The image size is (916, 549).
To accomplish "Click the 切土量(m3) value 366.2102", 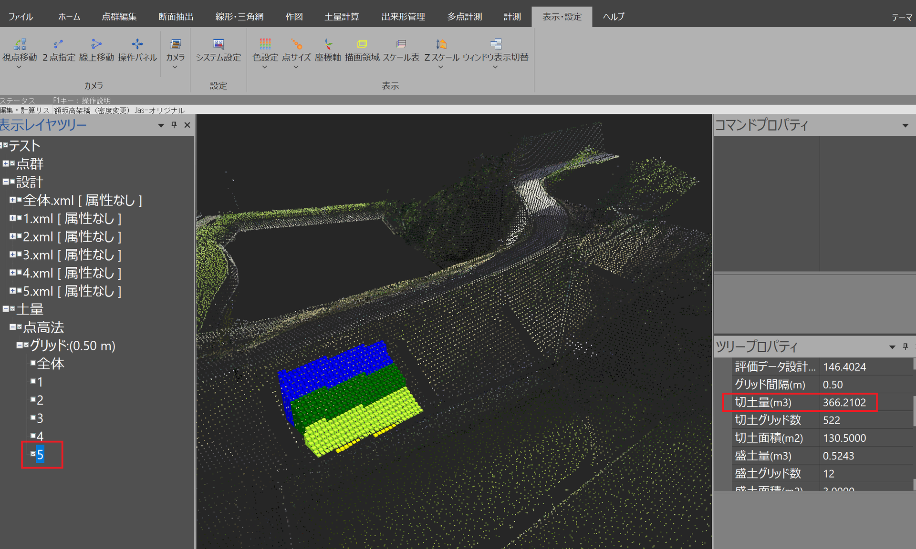I will click(x=844, y=402).
